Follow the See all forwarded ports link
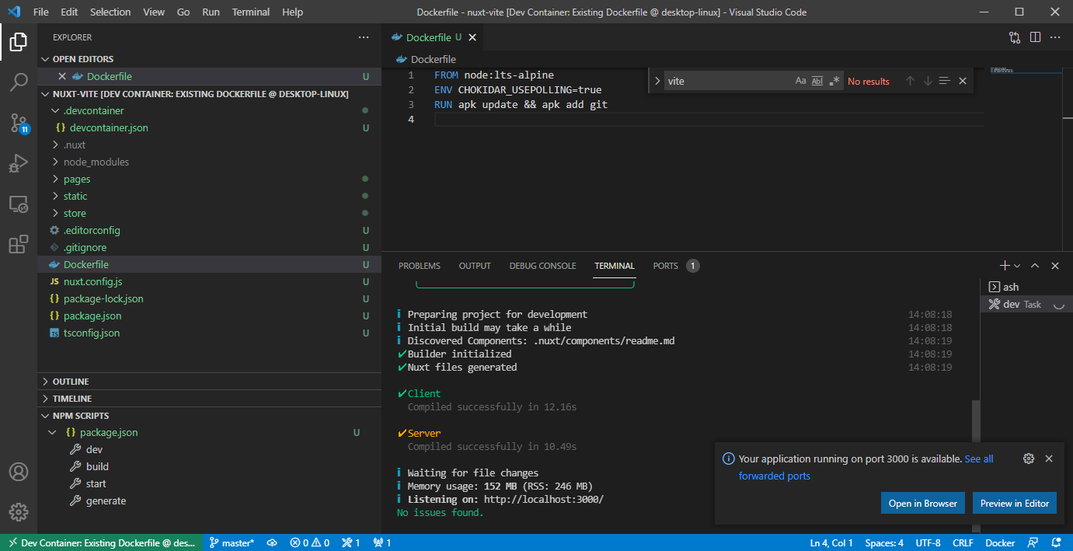 pyautogui.click(x=978, y=459)
